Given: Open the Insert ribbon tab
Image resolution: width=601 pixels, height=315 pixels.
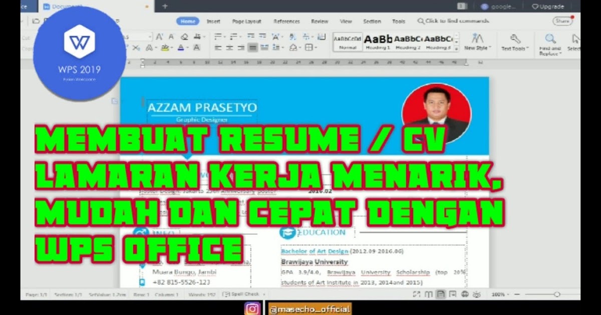Looking at the screenshot, I should (x=213, y=21).
